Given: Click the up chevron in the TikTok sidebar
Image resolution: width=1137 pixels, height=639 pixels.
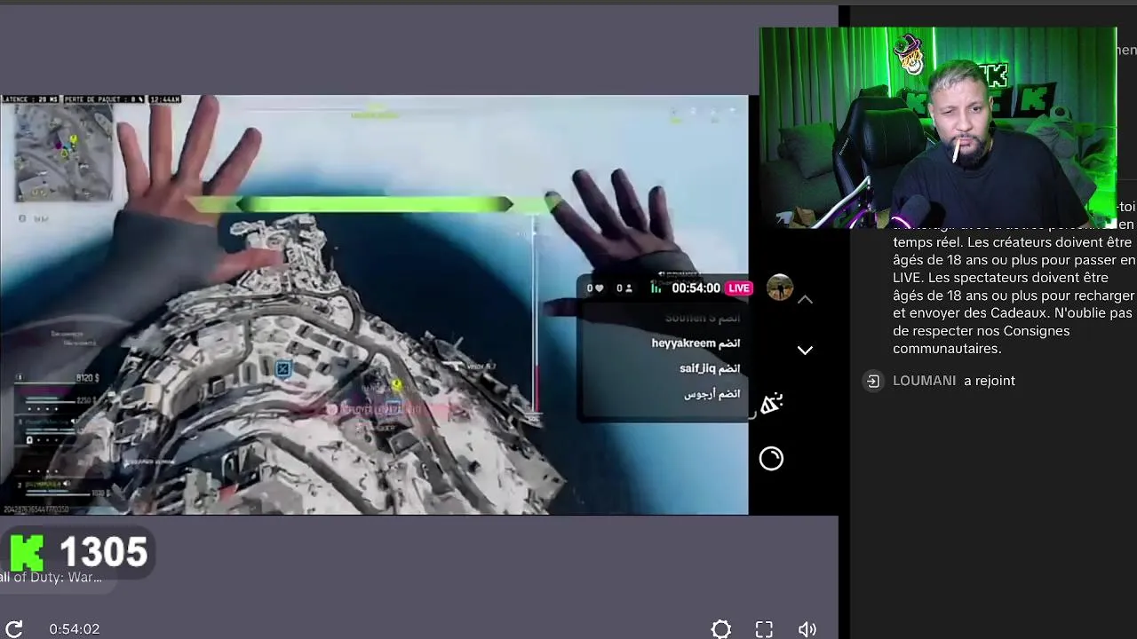Looking at the screenshot, I should (x=805, y=300).
